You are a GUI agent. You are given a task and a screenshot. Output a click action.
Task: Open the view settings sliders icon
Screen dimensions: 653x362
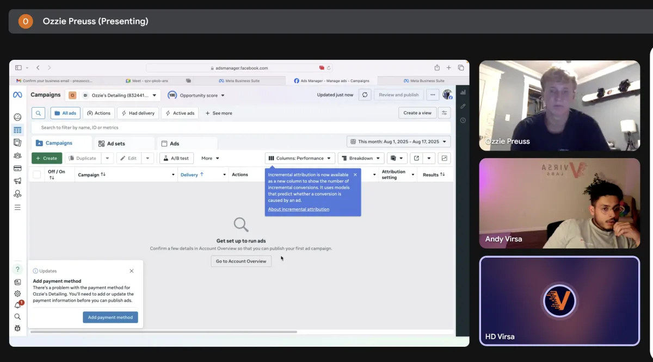coord(445,113)
